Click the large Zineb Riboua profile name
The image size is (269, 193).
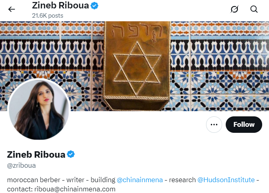click(x=36, y=154)
